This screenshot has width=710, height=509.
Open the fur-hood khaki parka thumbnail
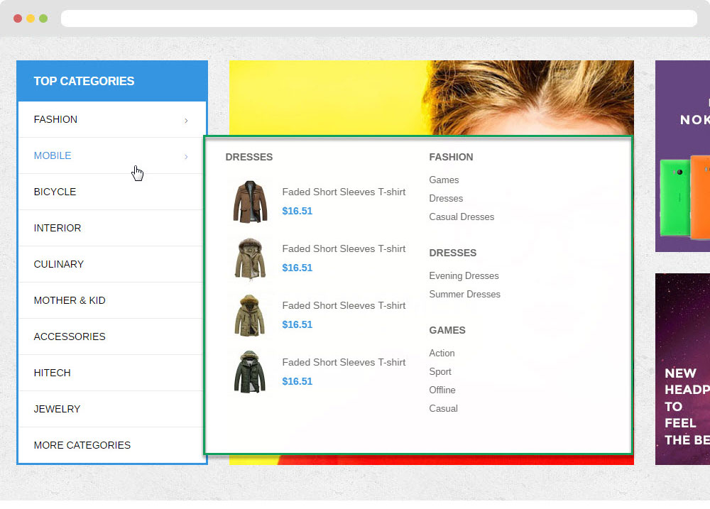[x=249, y=258]
